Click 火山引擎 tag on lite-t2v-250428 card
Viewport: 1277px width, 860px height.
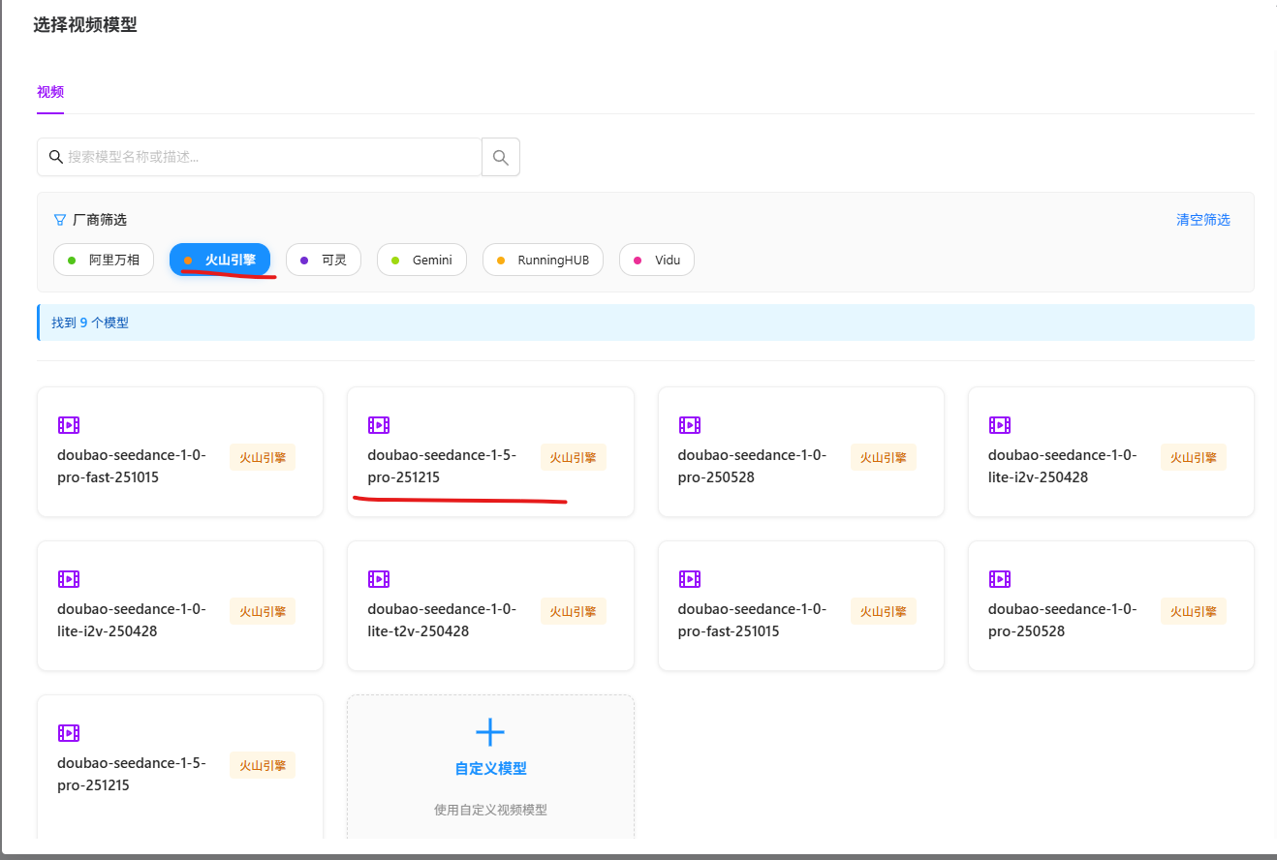click(574, 611)
